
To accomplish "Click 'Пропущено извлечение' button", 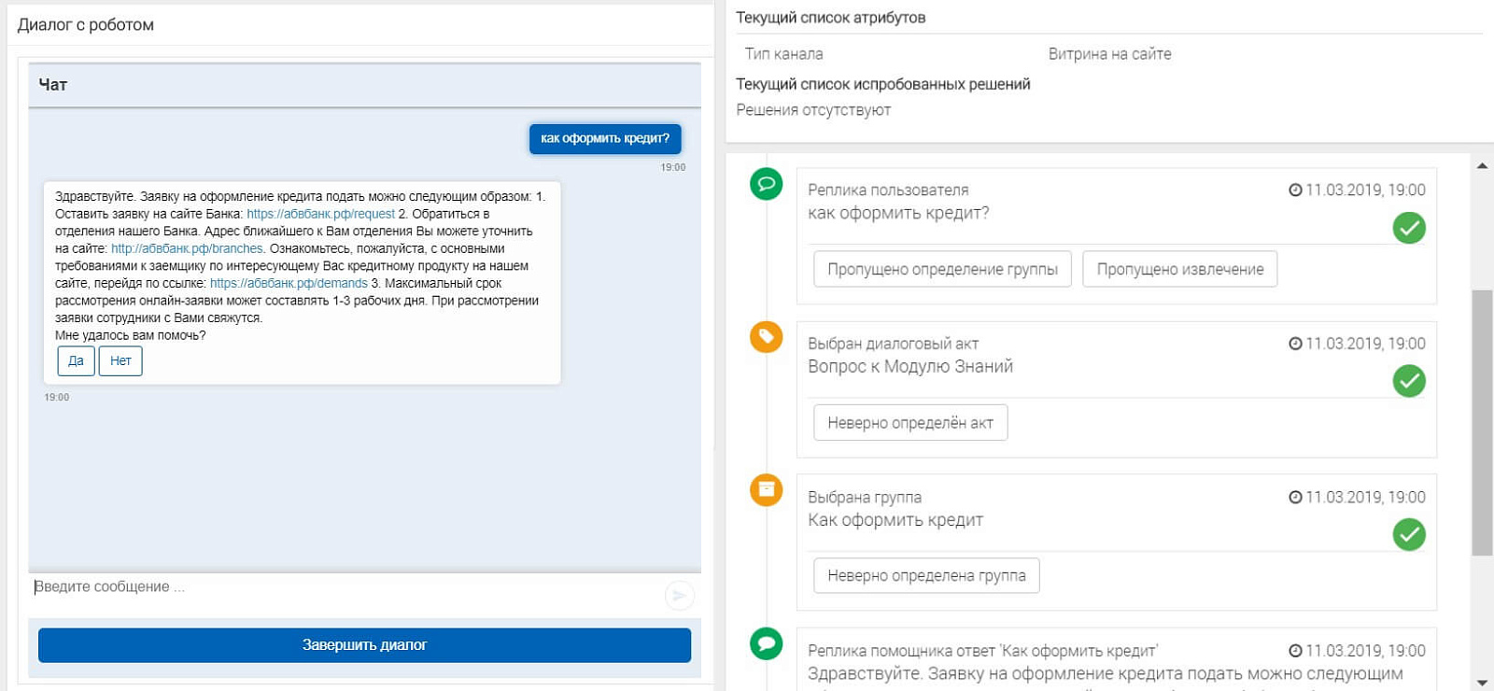I will 1180,269.
